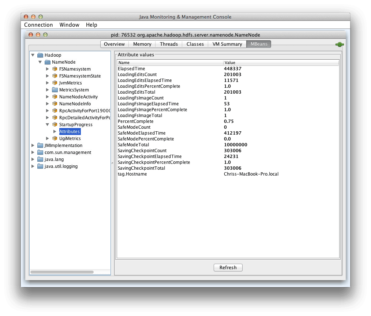Click the SavingCheckpointElapsedTime value 24231
Viewport: 371px width, 316px height.
(x=231, y=156)
